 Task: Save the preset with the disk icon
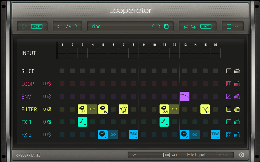166,26
